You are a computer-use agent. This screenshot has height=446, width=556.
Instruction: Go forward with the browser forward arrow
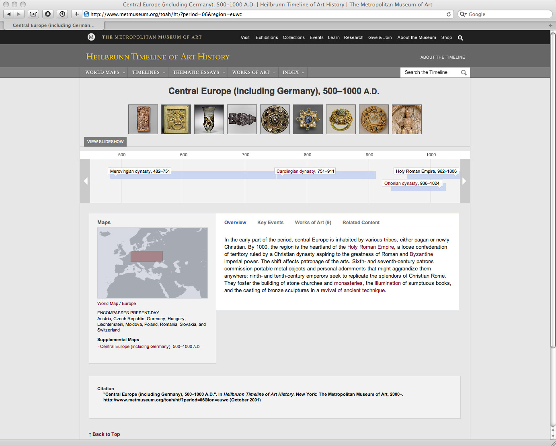[19, 14]
